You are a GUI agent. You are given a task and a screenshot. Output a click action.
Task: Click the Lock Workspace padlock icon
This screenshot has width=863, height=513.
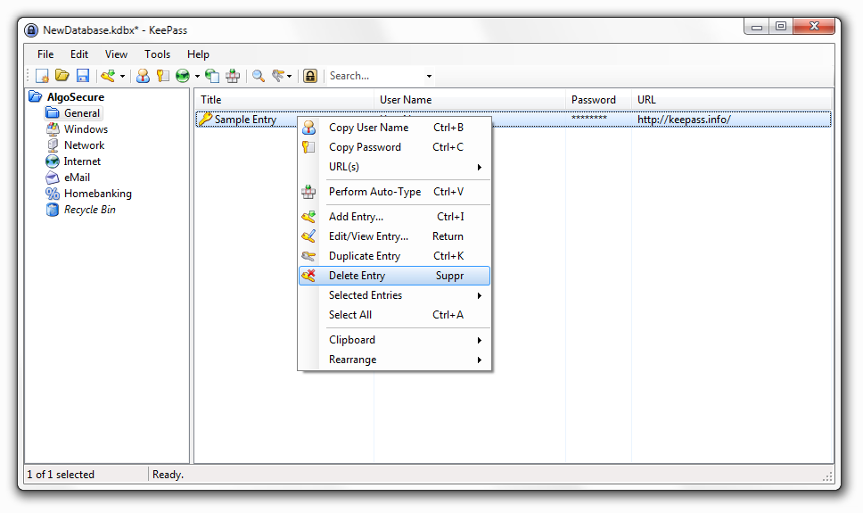[x=310, y=76]
